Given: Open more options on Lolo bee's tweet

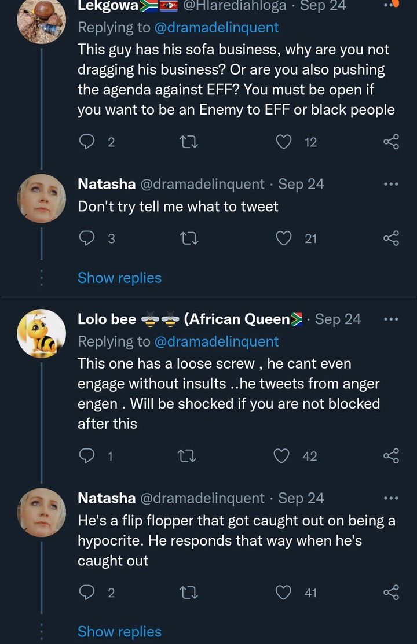Looking at the screenshot, I should tap(391, 319).
